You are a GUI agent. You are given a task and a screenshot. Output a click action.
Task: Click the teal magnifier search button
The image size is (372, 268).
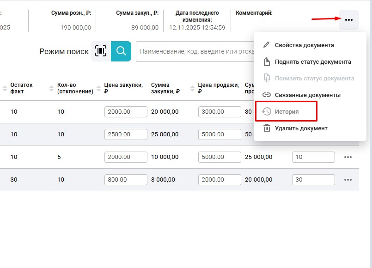tap(121, 51)
